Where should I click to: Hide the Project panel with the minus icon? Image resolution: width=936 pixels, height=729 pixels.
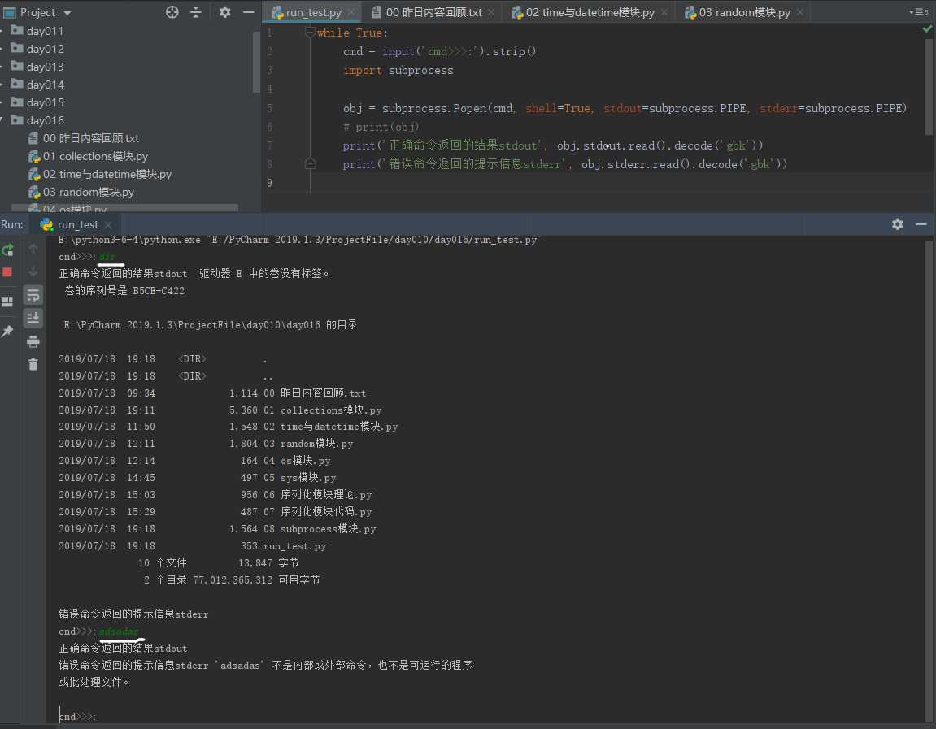tap(248, 12)
